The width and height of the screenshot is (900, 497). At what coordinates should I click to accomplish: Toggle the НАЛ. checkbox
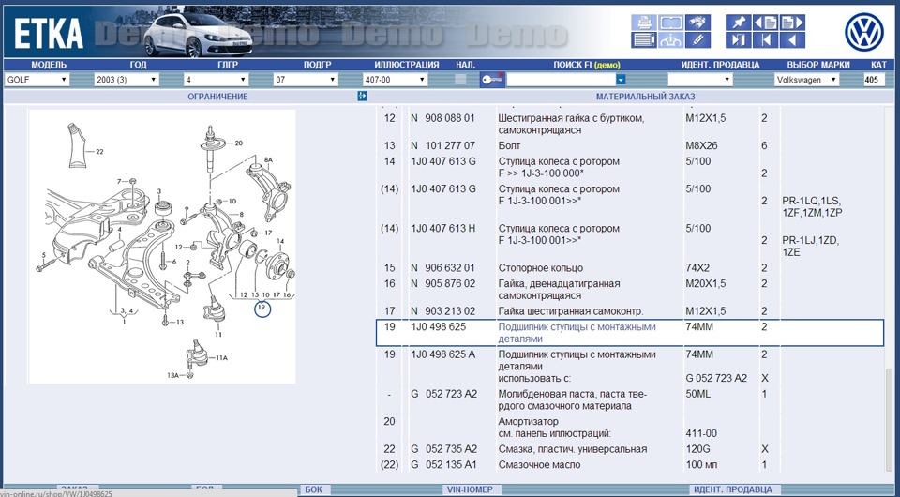click(460, 80)
